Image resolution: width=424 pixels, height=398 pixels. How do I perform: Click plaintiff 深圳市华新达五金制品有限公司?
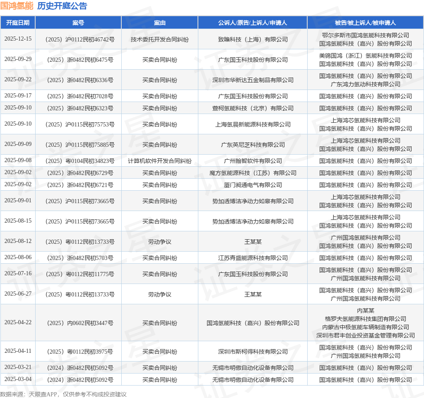pyautogui.click(x=253, y=80)
